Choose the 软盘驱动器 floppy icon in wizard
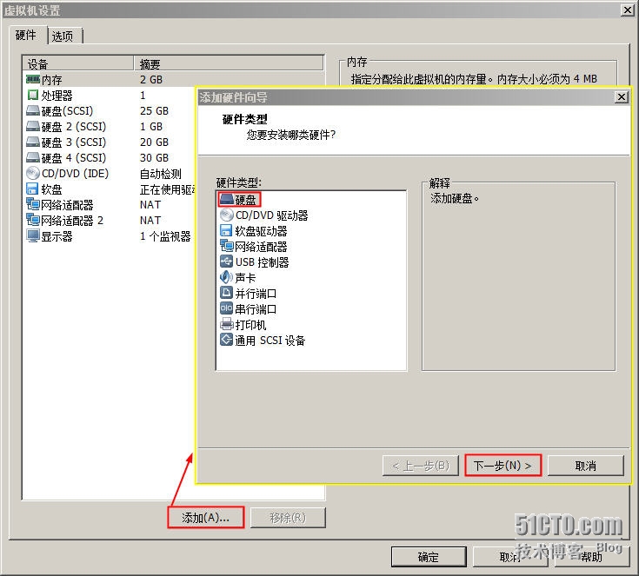Screen dimensions: 639x576 (x=226, y=230)
